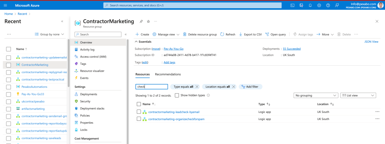Refresh the resource list
The width and height of the screenshot is (385, 144).
pyautogui.click(x=227, y=34)
